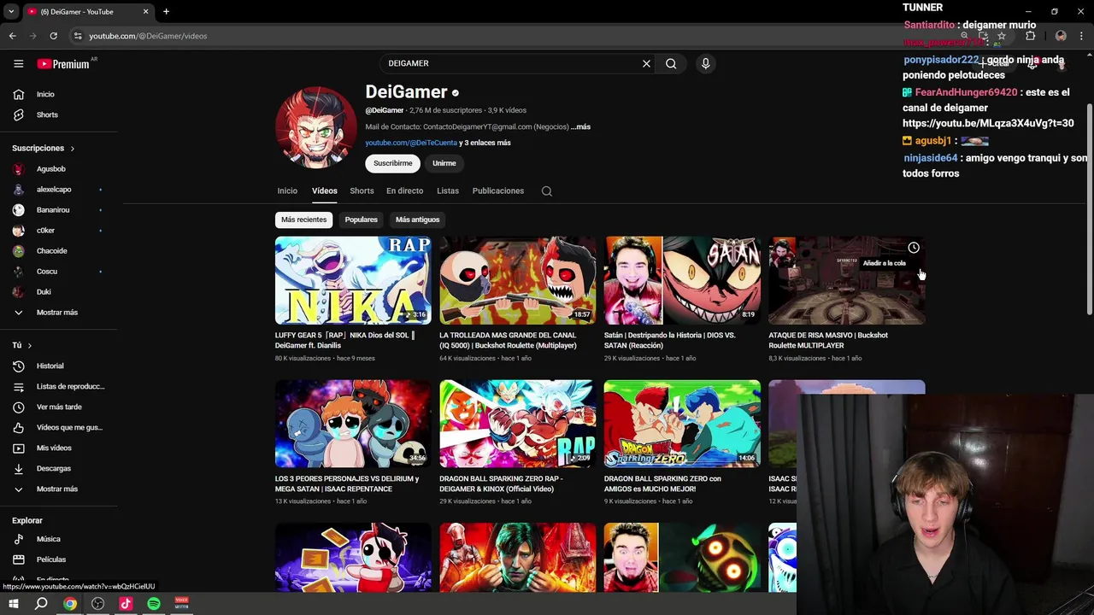Expand the Suscripciones section chevron
This screenshot has height=615, width=1094.
click(x=72, y=149)
